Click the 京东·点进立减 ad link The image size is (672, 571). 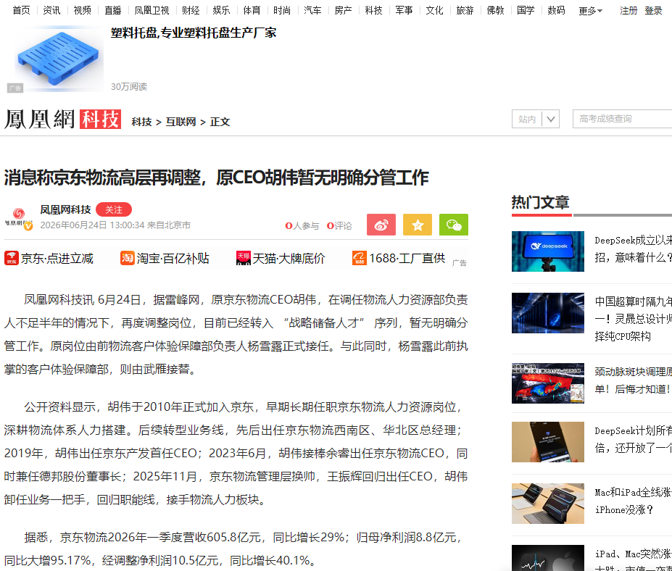[x=57, y=258]
